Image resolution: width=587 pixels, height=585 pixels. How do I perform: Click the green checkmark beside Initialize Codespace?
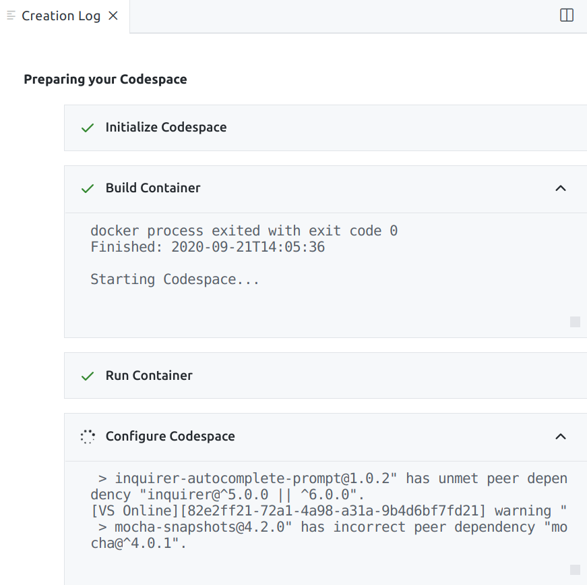[x=87, y=127]
